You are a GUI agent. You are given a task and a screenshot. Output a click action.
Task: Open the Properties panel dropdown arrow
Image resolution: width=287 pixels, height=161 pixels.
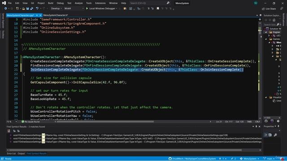click(x=275, y=126)
